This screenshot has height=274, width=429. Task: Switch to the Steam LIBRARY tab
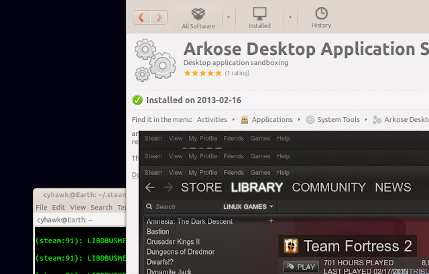pos(257,188)
